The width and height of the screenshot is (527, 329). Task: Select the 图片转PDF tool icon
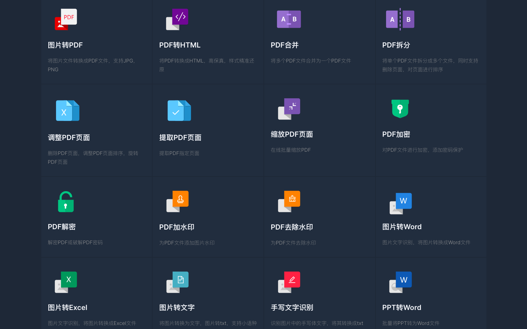click(x=66, y=19)
